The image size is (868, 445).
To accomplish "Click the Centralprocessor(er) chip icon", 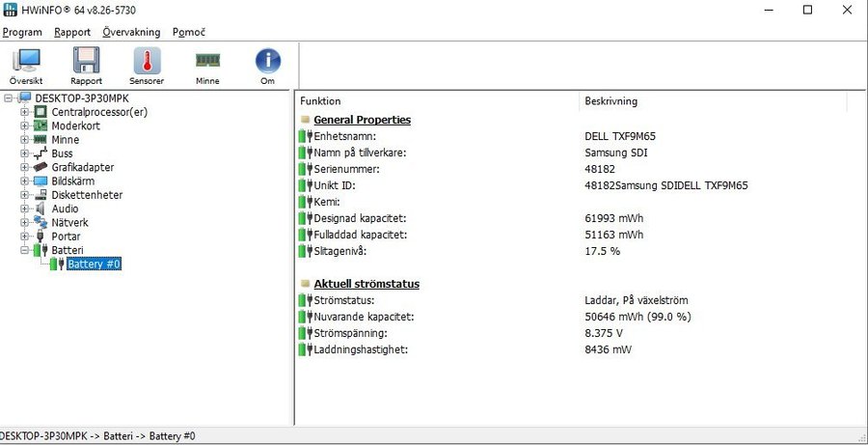I will [41, 112].
